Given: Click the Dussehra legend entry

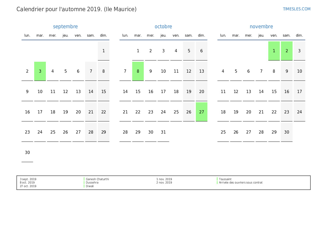Looking at the screenshot, I should point(92,183).
